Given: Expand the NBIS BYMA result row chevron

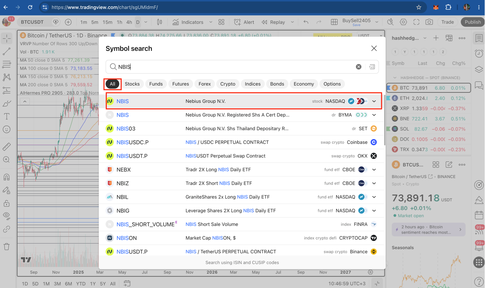Looking at the screenshot, I should click(x=374, y=115).
